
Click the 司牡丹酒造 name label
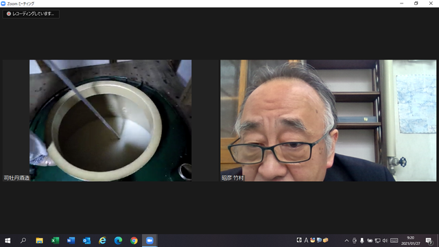(x=16, y=178)
